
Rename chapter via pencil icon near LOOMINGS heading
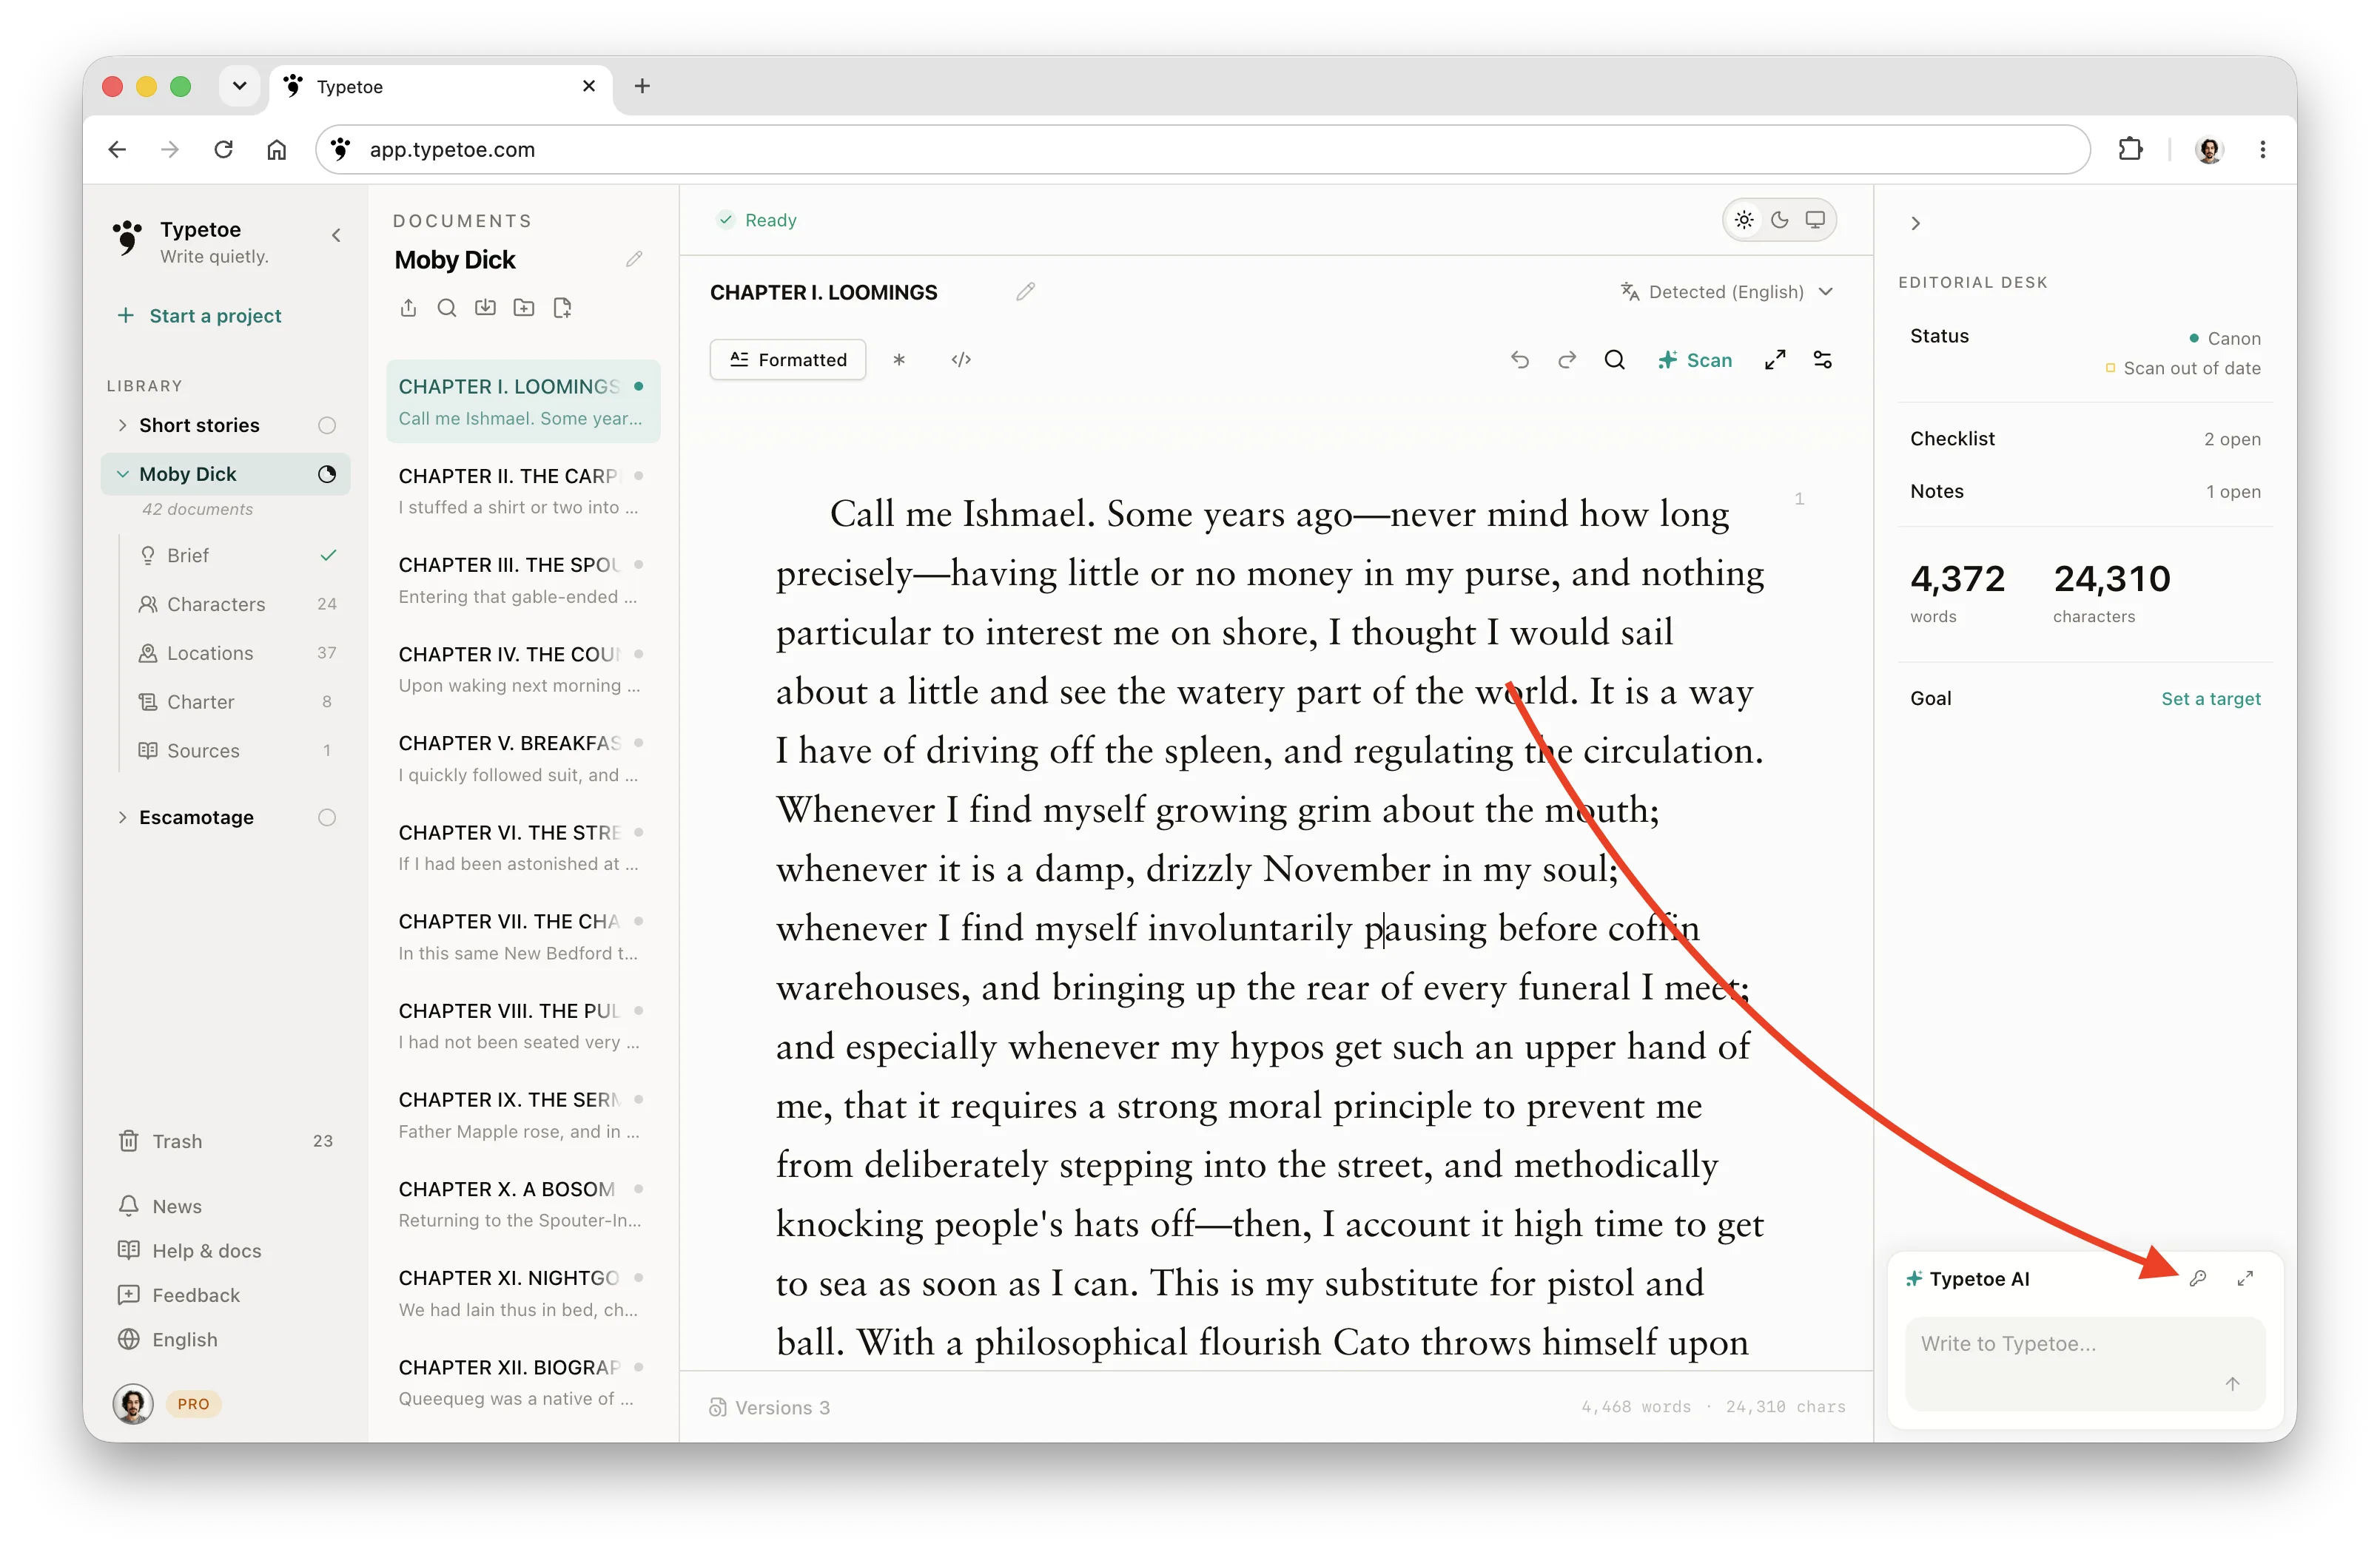click(x=1025, y=291)
